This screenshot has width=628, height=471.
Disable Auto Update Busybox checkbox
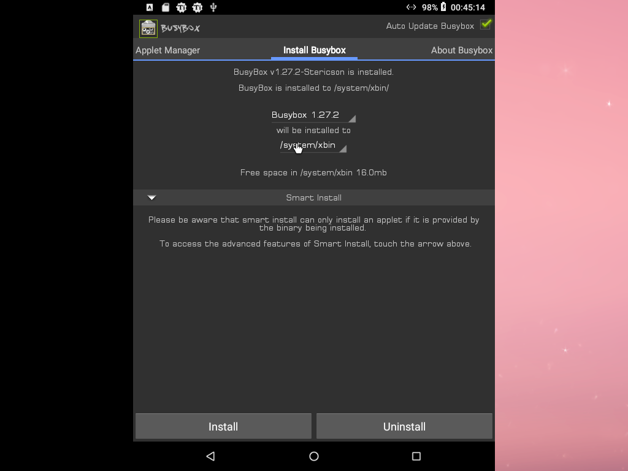tap(485, 26)
